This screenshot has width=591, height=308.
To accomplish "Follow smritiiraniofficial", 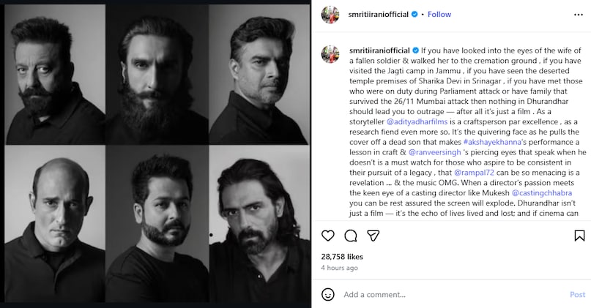I will pos(439,14).
